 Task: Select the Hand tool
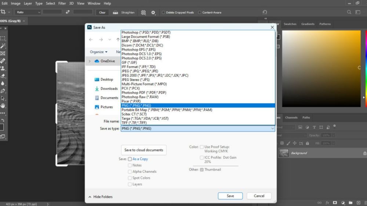pos(3,106)
